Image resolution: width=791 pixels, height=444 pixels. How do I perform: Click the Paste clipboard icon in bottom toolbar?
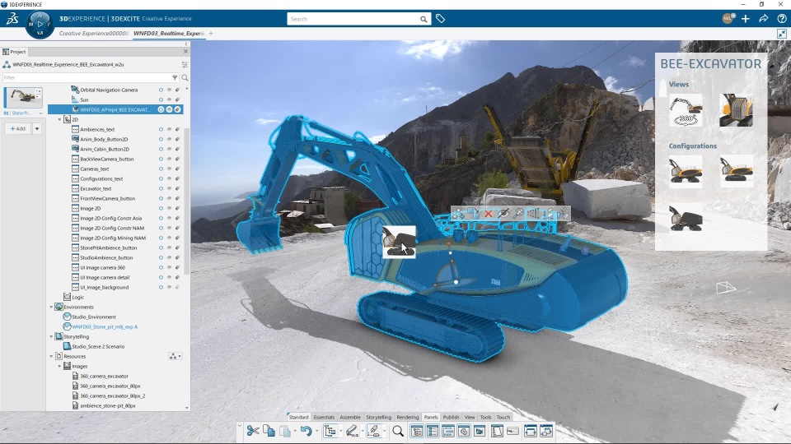285,431
